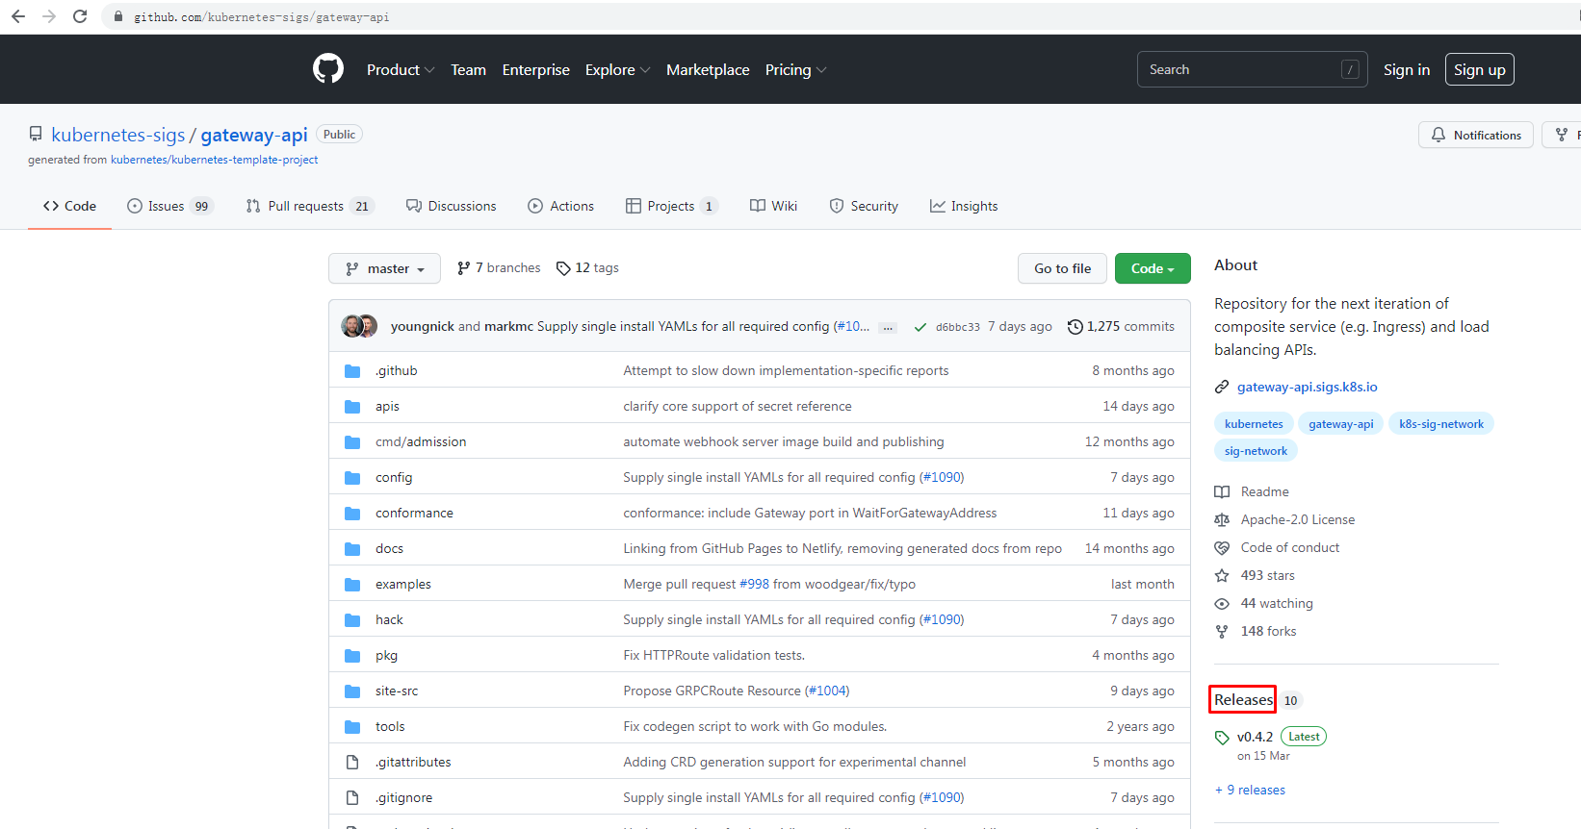Expand the commit message ellipsis button
The image size is (1581, 829).
pos(888,328)
